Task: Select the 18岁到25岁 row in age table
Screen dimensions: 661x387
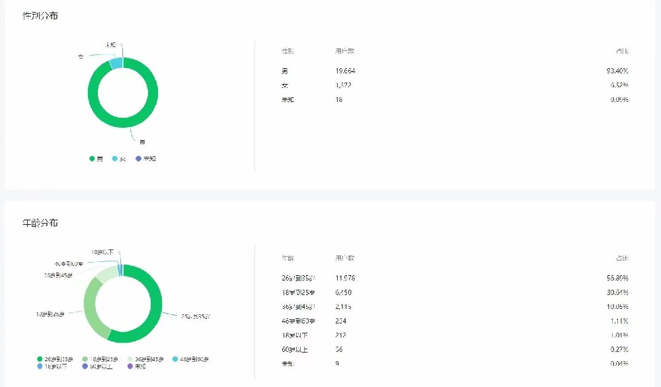Action: pyautogui.click(x=455, y=292)
